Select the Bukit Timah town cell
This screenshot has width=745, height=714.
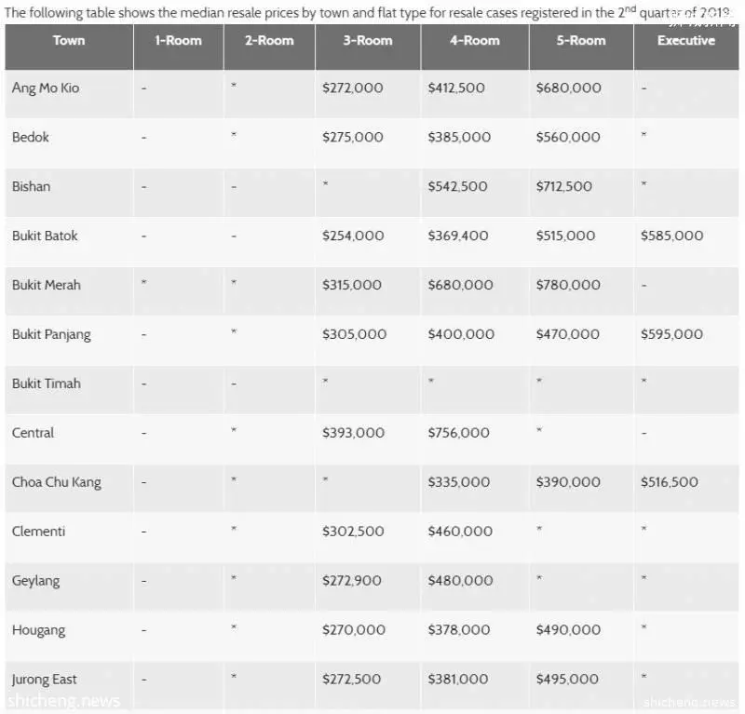click(69, 390)
